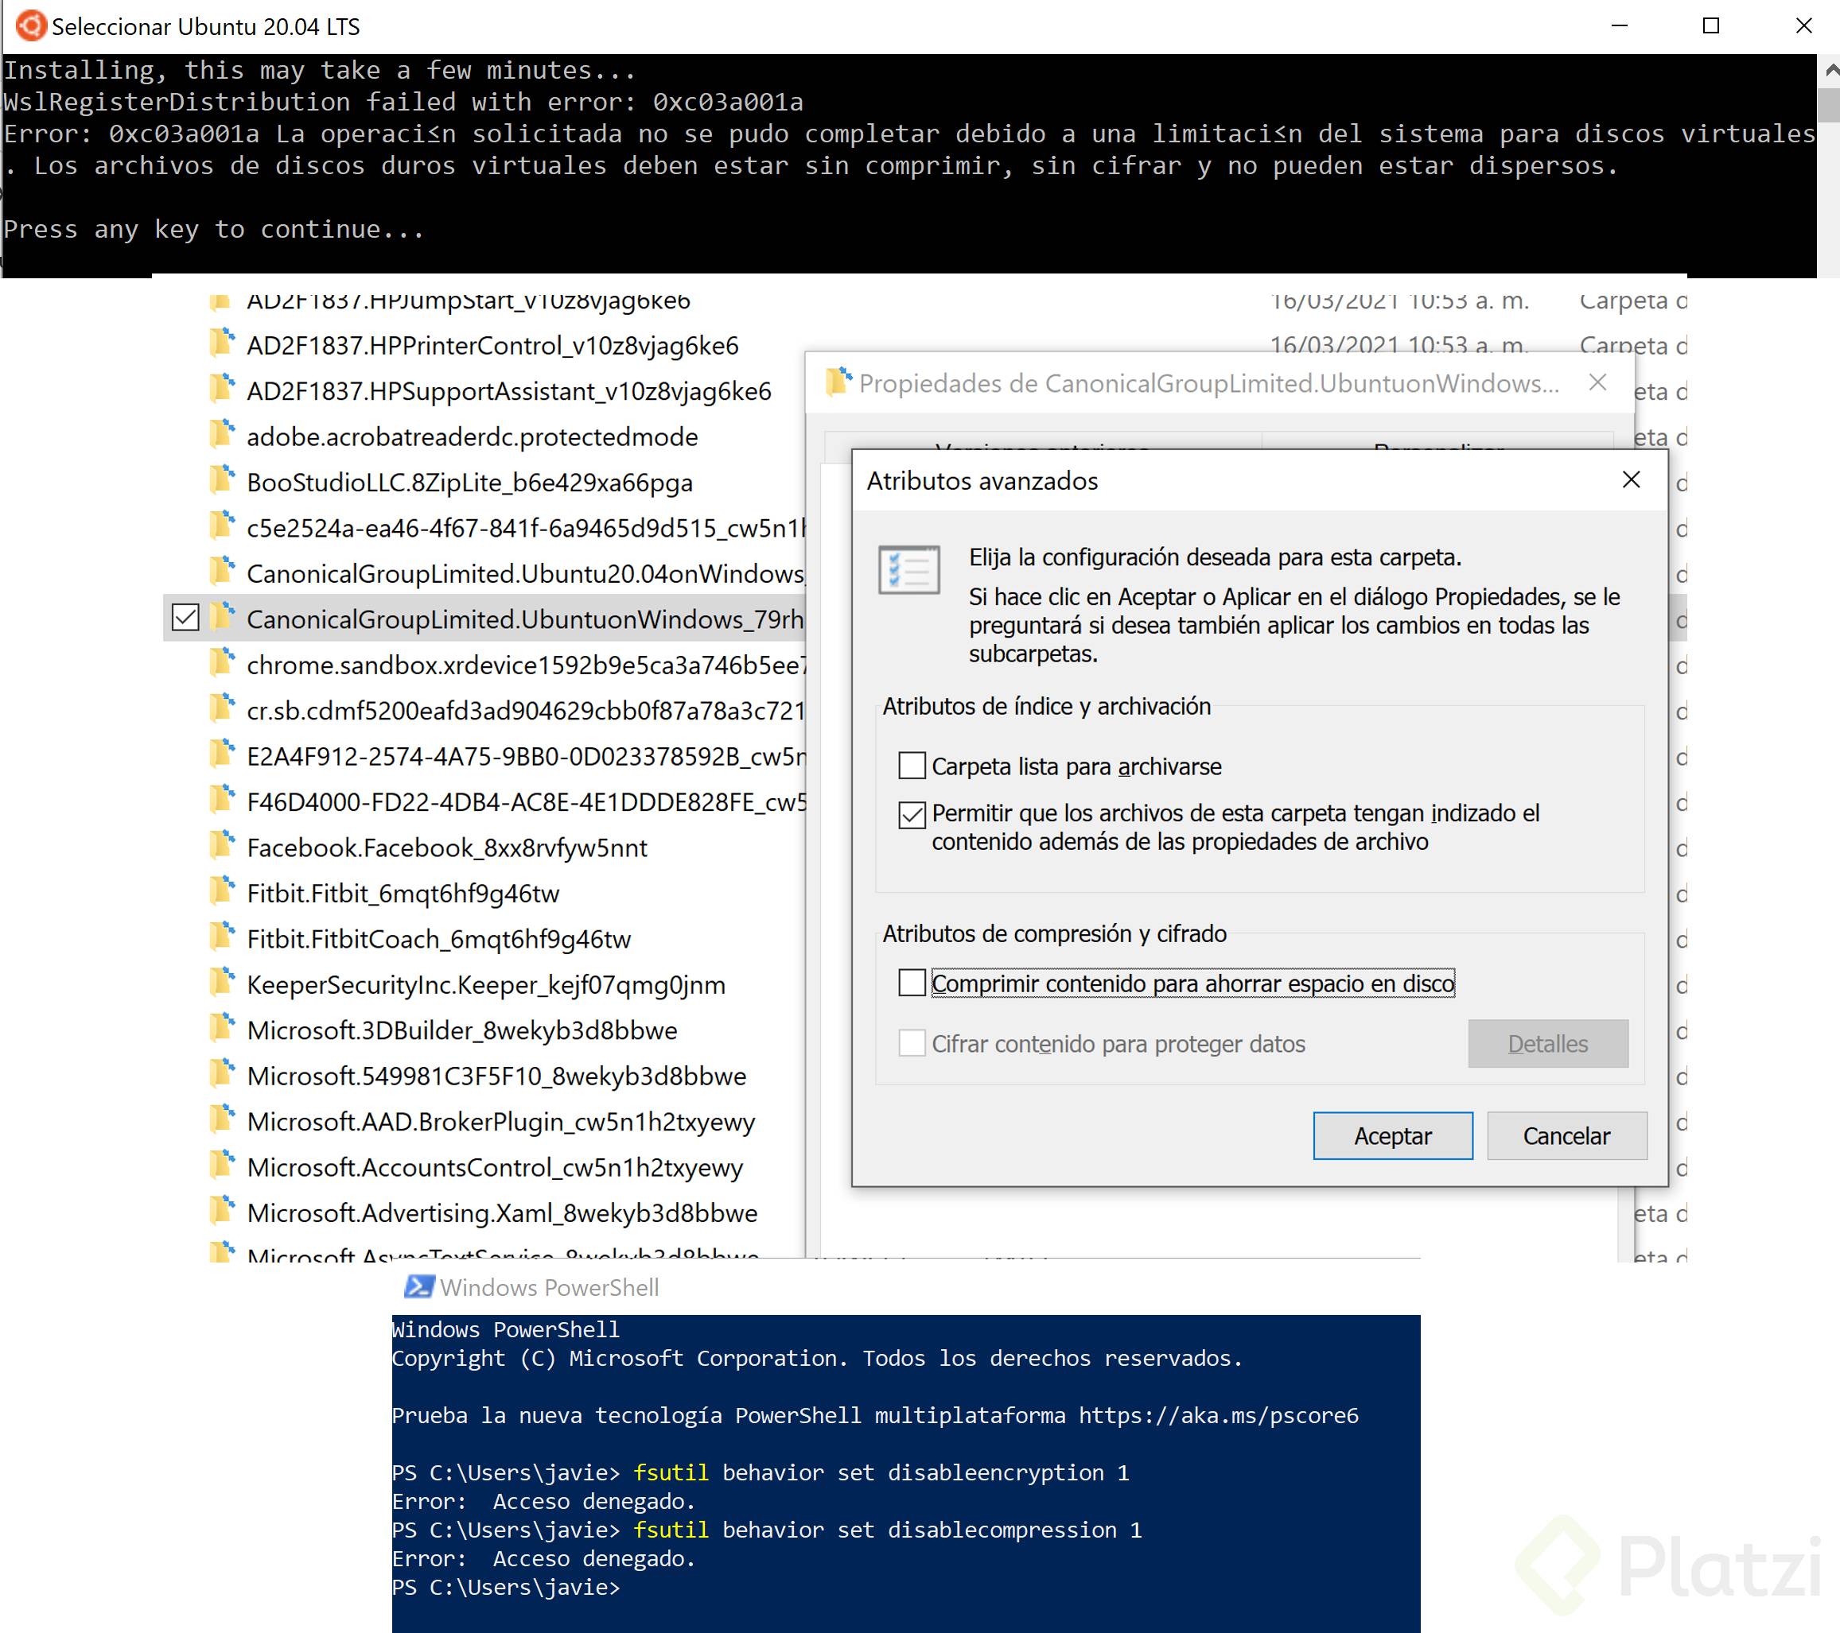Select Fitbit.Fitbit_6mqt6hf9g46tw folder name
The width and height of the screenshot is (1840, 1633).
click(x=403, y=894)
